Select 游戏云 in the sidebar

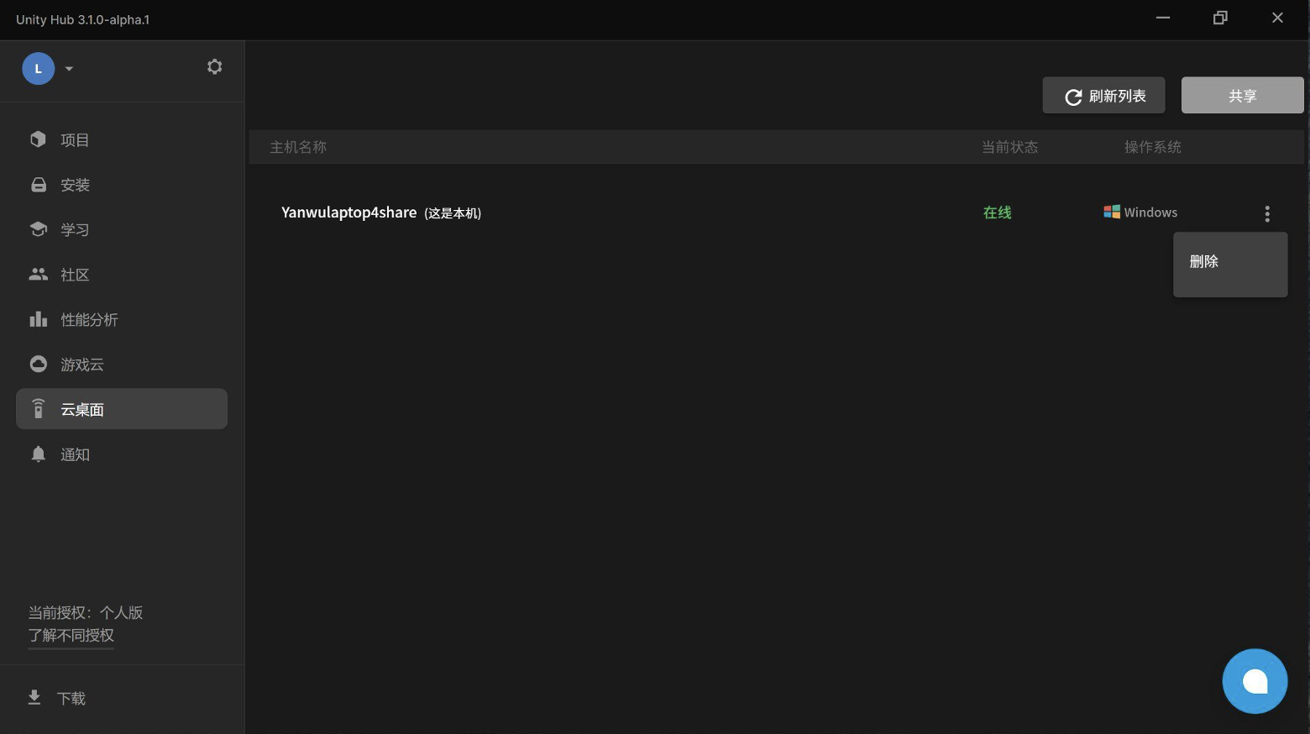tap(122, 364)
